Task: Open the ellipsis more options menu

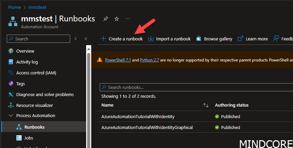Action: click(128, 19)
